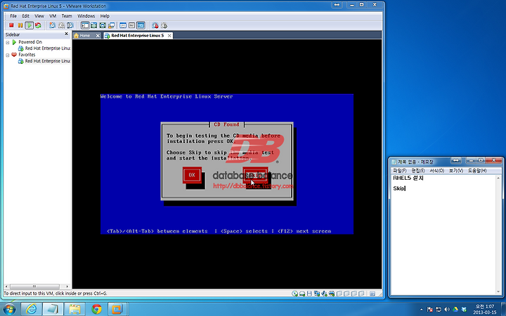
Task: Select the console view icon
Action: (x=141, y=25)
